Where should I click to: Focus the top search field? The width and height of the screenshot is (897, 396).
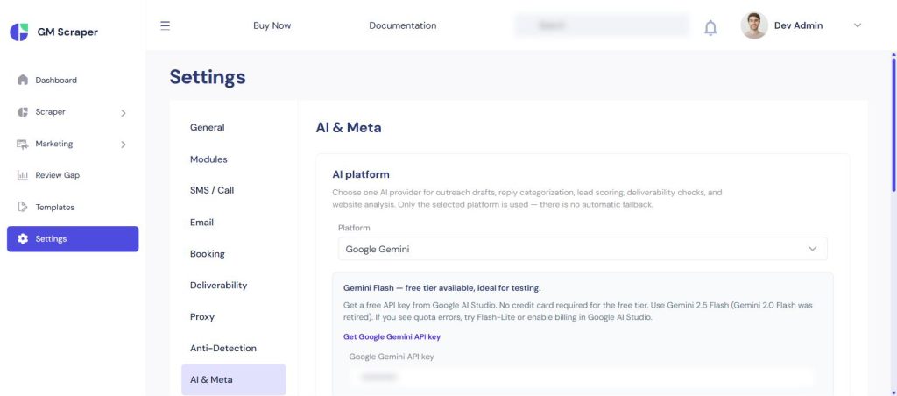coord(602,25)
